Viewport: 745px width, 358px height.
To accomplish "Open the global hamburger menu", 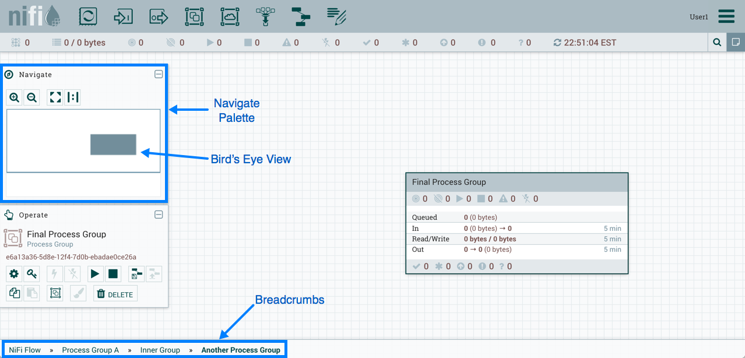I will tap(726, 16).
